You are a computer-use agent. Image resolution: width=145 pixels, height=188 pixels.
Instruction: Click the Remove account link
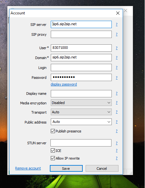[x=28, y=168]
